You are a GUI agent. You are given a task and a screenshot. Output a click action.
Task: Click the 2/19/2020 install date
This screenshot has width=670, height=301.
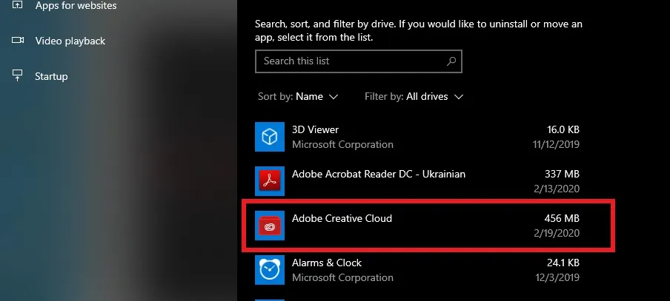[557, 233]
